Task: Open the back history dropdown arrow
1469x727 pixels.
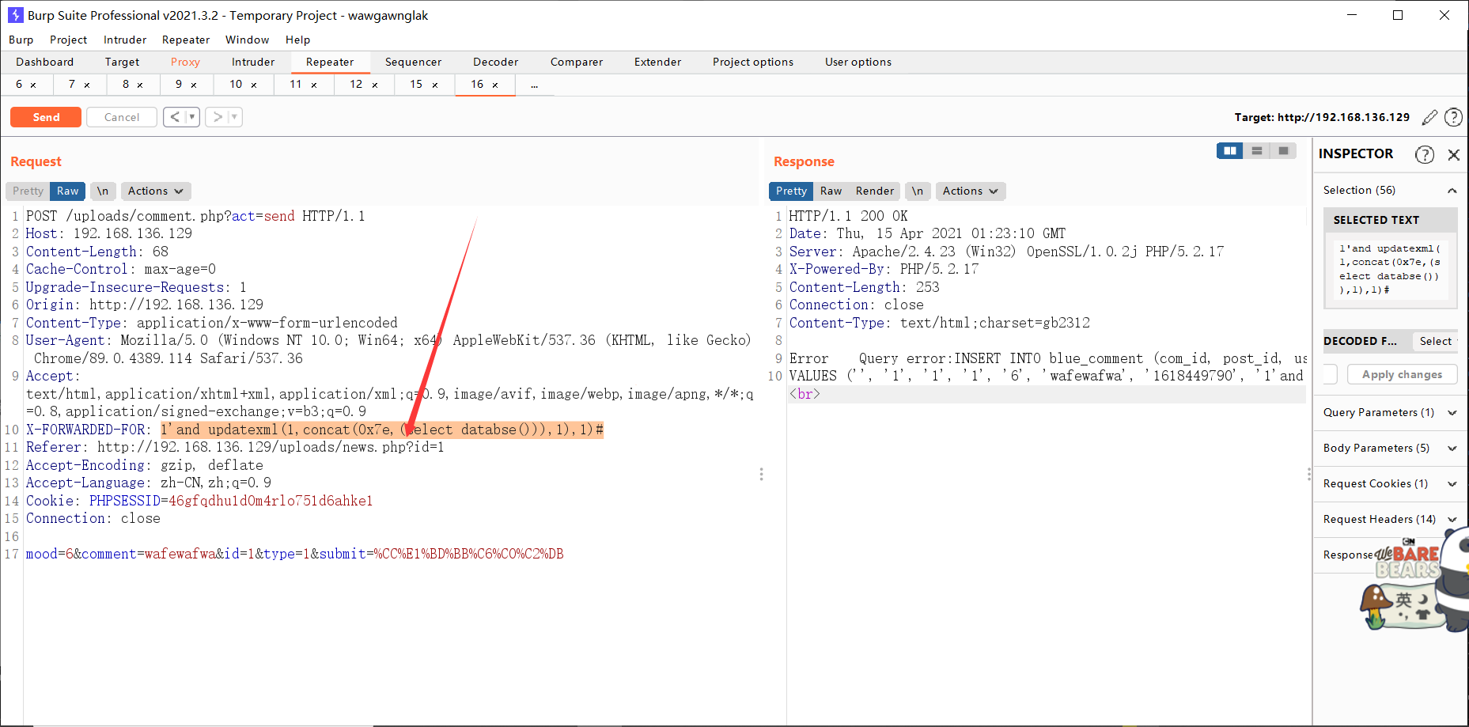Action: coord(192,117)
